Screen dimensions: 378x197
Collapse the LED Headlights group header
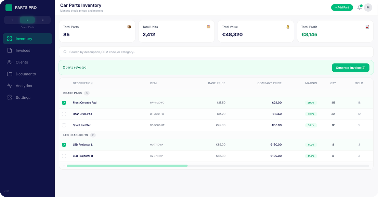coord(216,135)
